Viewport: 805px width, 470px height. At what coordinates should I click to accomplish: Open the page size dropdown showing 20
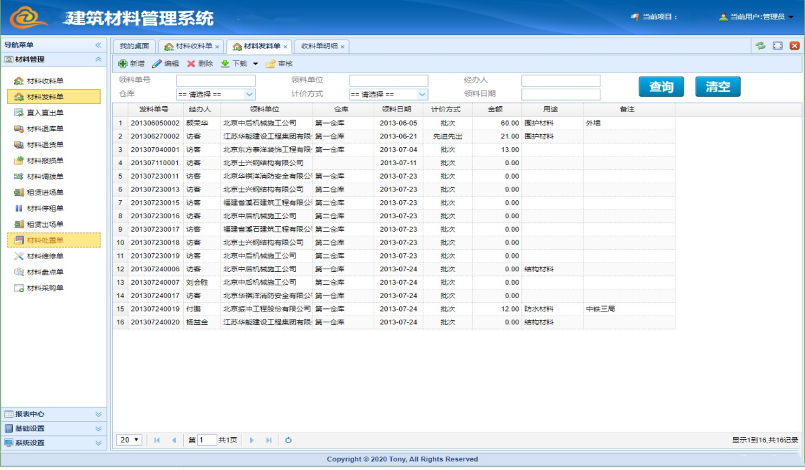(129, 440)
